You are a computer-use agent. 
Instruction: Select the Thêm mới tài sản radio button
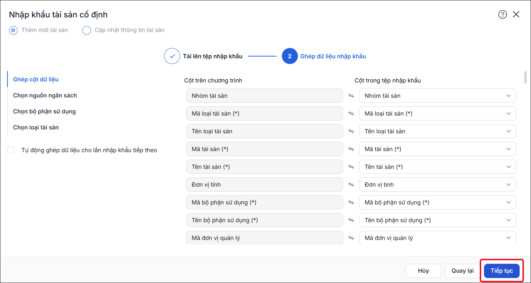point(13,30)
